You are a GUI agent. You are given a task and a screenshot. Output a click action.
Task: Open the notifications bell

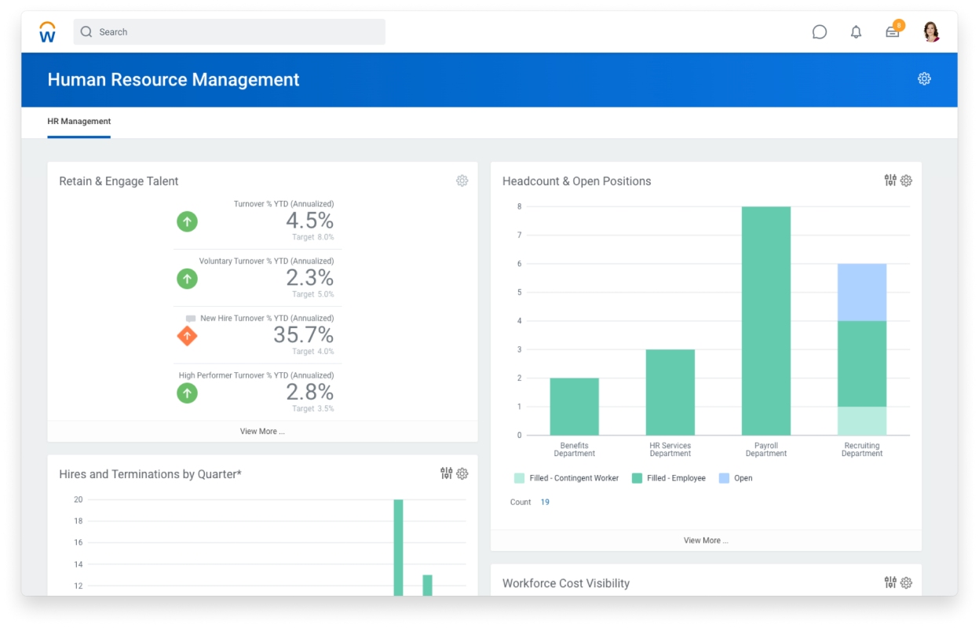click(857, 32)
